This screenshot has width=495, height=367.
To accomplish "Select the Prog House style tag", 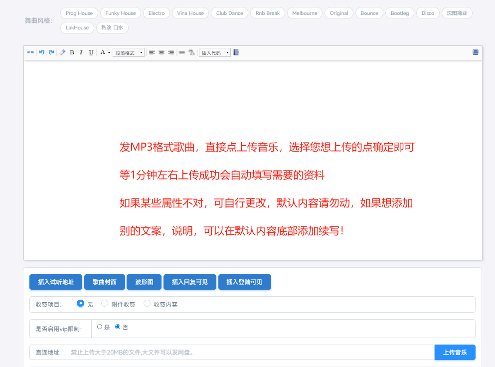I will pyautogui.click(x=79, y=13).
